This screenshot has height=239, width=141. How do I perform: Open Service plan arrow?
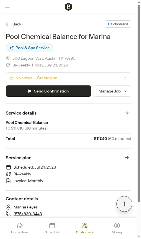pos(127,158)
